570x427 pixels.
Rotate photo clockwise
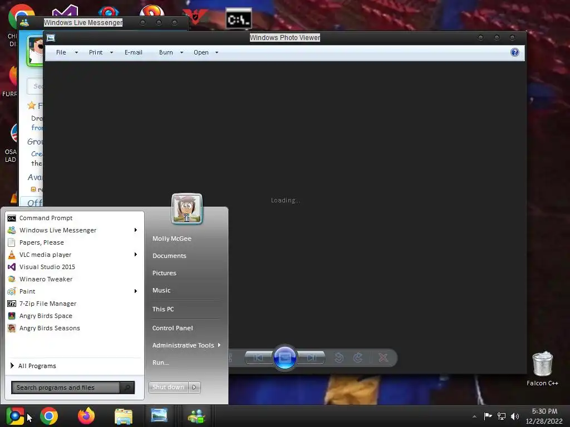[358, 358]
